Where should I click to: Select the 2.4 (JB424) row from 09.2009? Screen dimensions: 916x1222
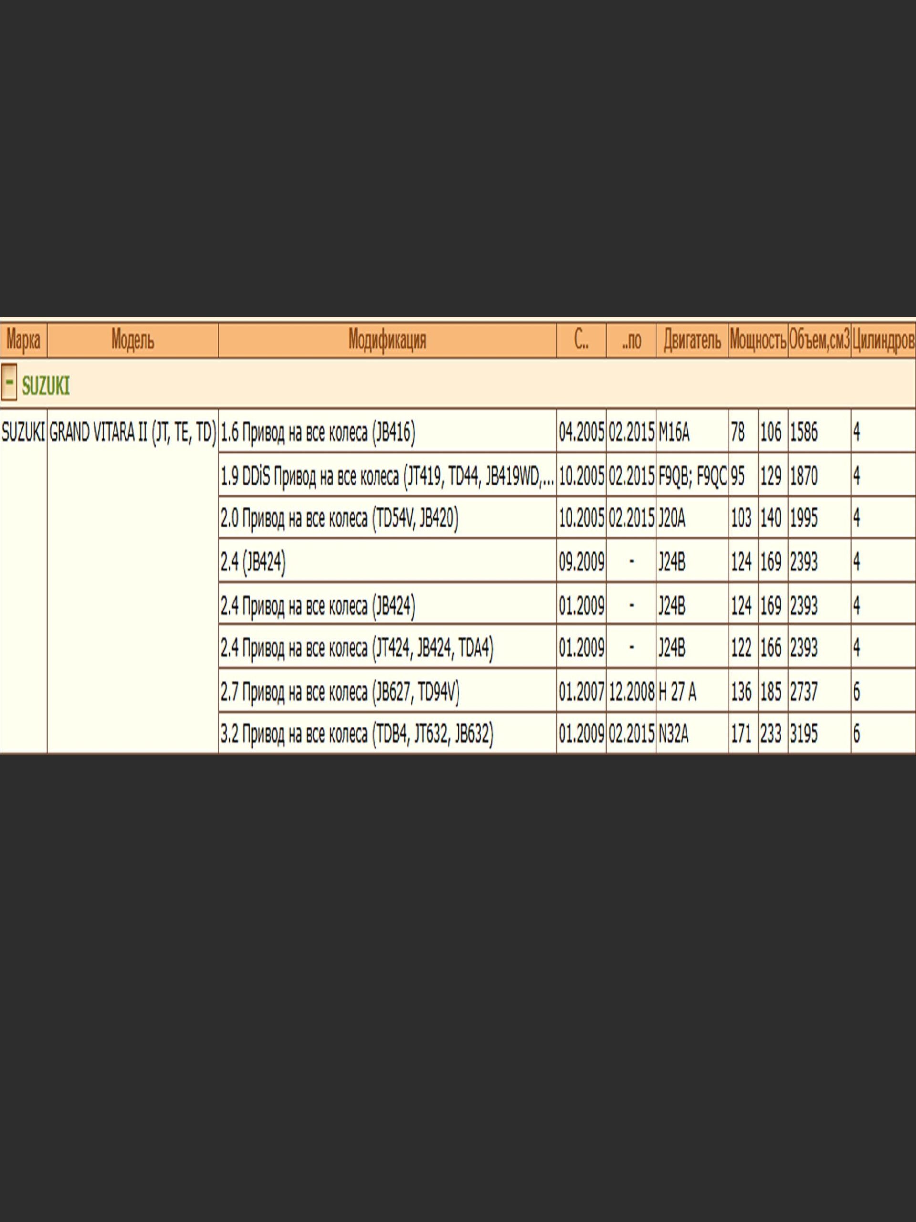(253, 562)
